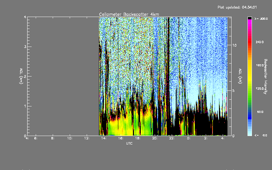272x170 pixels.
Task: Click the '20:' UTC time tick label
Action: 155,138
